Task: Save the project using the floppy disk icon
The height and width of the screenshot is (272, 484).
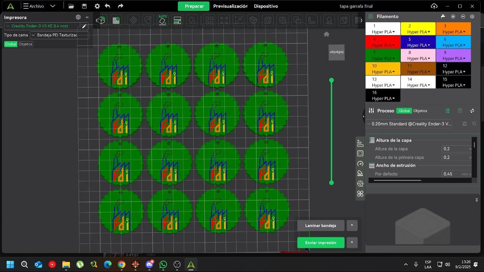Action: (84, 6)
